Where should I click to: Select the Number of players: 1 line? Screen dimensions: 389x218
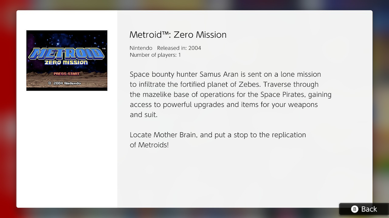coord(155,55)
